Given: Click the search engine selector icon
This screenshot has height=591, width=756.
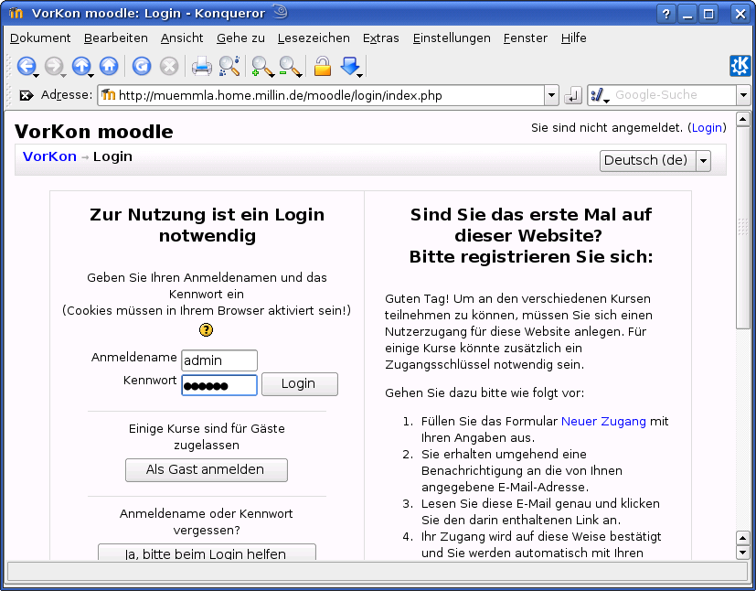Looking at the screenshot, I should (x=598, y=95).
